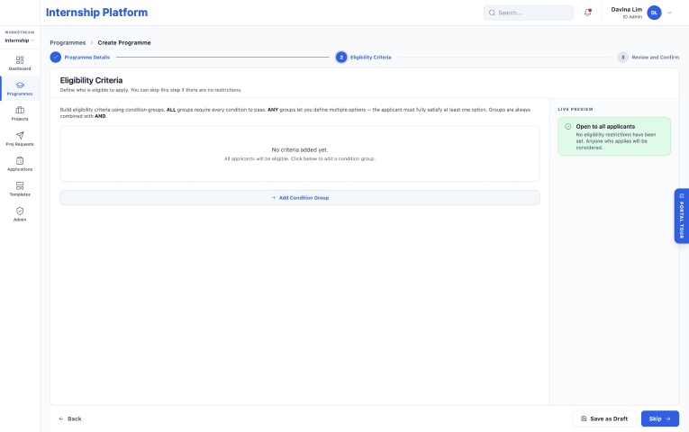
Task: Jump to Review and Confirm step
Action: pyautogui.click(x=648, y=57)
